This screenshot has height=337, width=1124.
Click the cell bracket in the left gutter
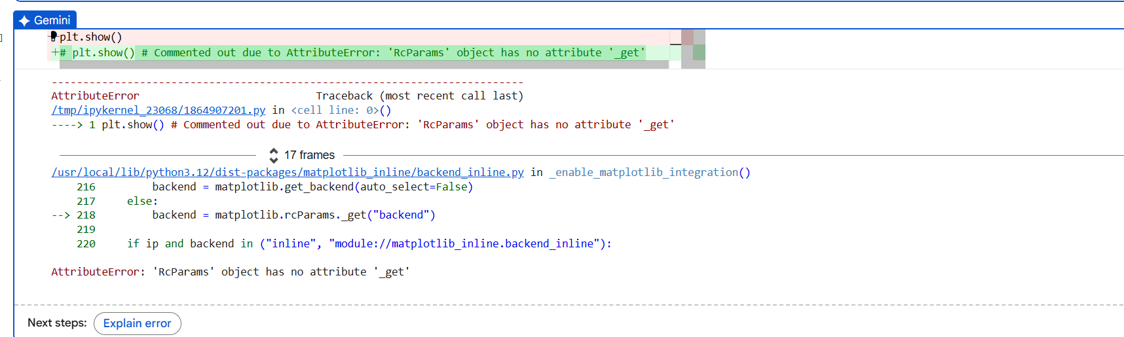point(1,37)
